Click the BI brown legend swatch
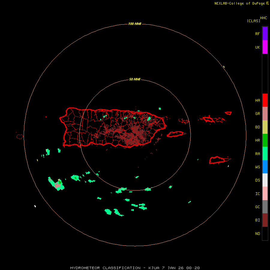 click(265, 220)
